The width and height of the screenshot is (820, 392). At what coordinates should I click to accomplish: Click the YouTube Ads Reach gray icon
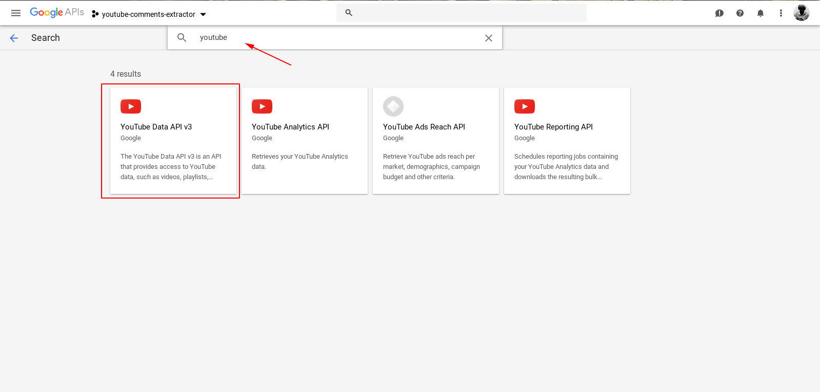393,106
